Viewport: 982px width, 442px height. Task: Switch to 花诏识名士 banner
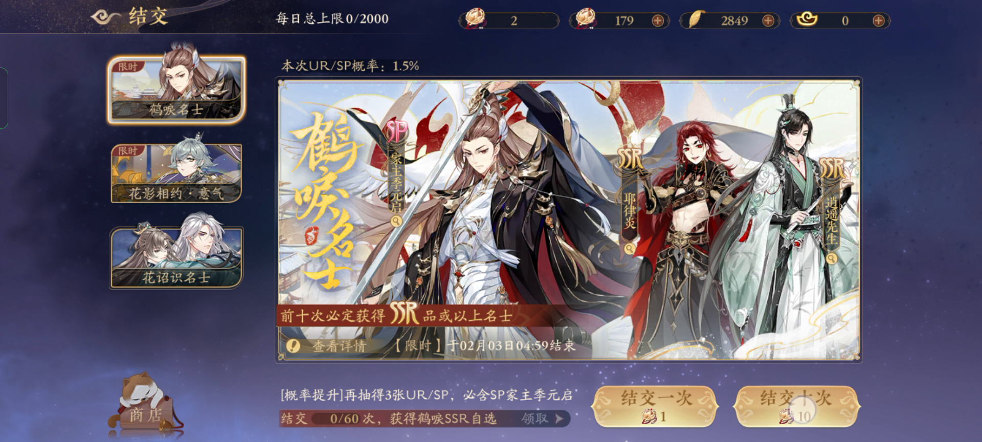click(176, 257)
